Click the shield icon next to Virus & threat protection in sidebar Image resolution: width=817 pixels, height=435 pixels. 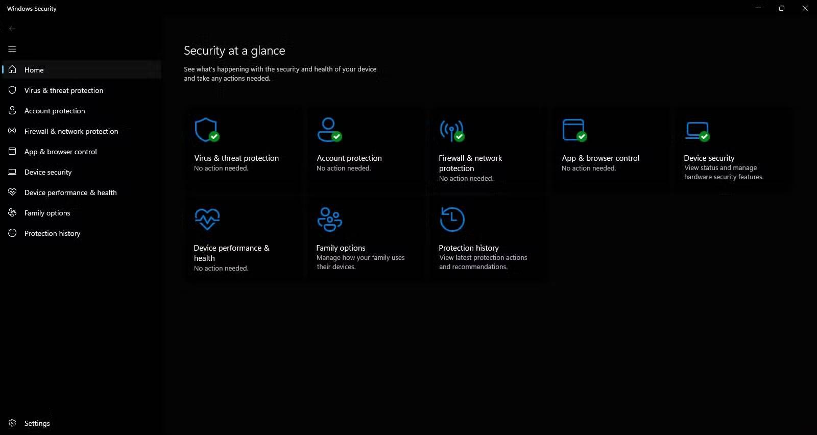click(x=12, y=90)
